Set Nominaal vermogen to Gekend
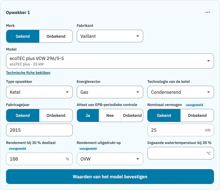220x190 pixels. point(164,115)
